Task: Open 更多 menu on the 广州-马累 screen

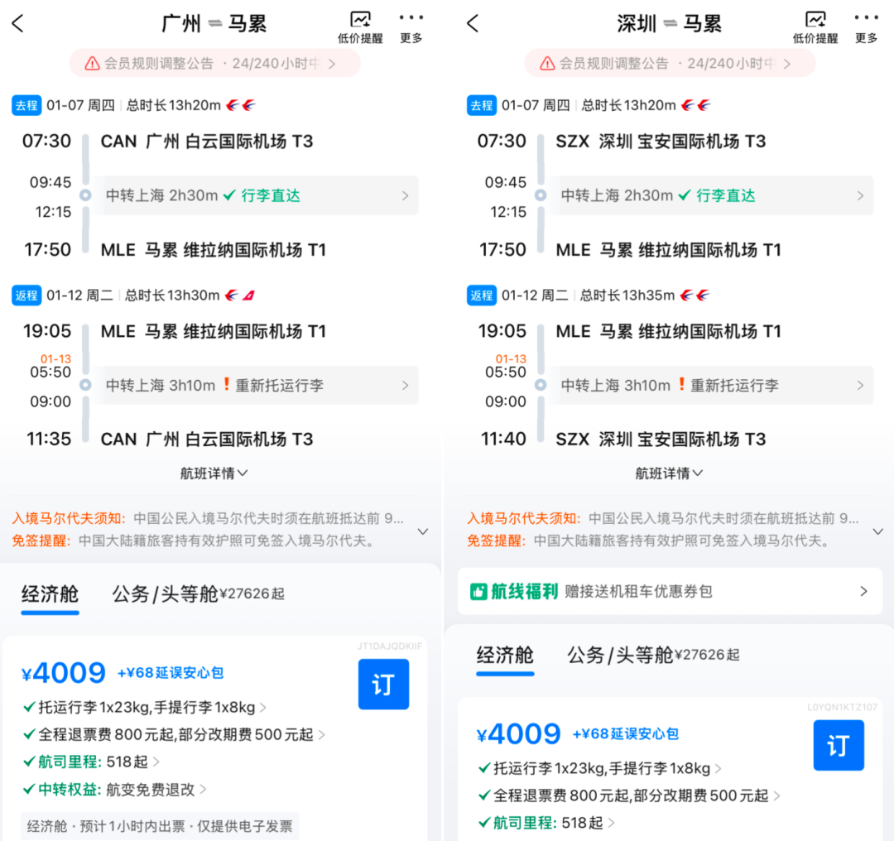Action: click(411, 27)
